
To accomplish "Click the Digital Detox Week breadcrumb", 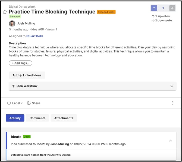I will pyautogui.click(x=22, y=7).
